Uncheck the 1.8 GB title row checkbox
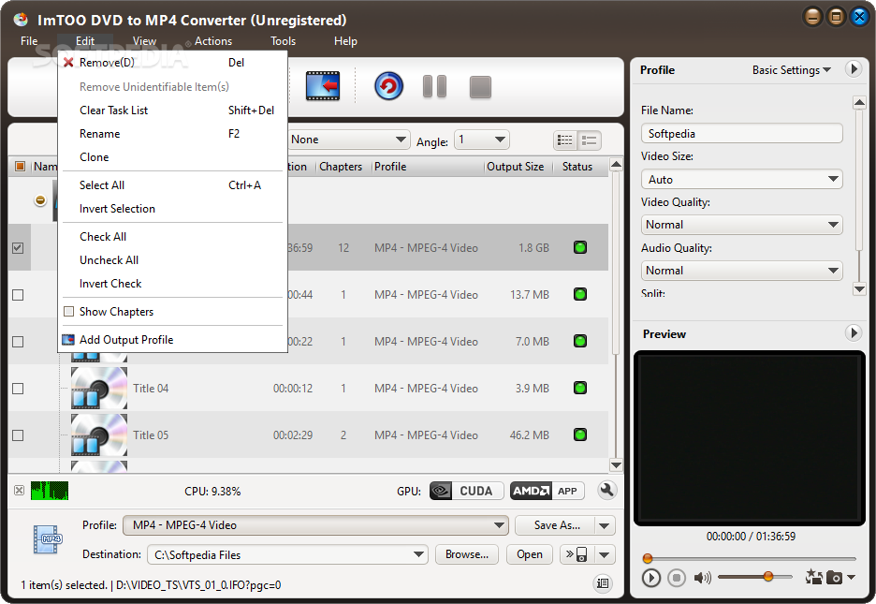The image size is (876, 604). pyautogui.click(x=18, y=247)
